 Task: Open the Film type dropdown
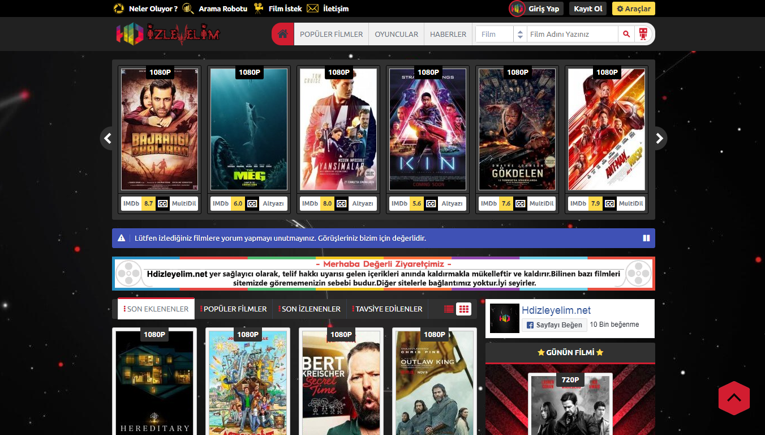click(501, 34)
